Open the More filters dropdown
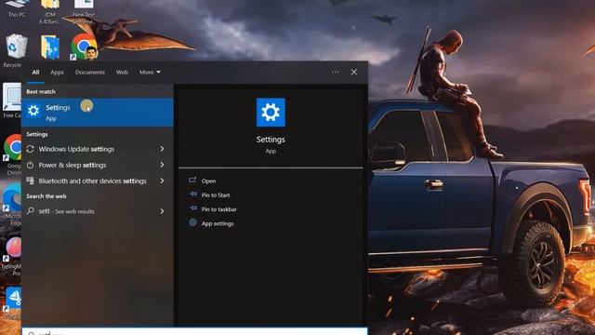 point(150,73)
